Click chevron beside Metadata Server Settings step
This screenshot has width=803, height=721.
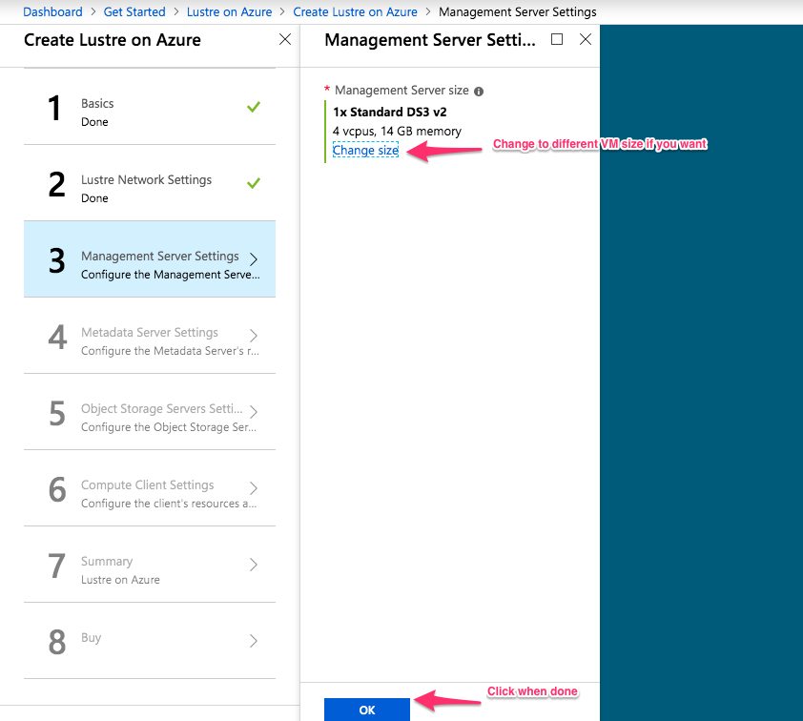point(254,336)
